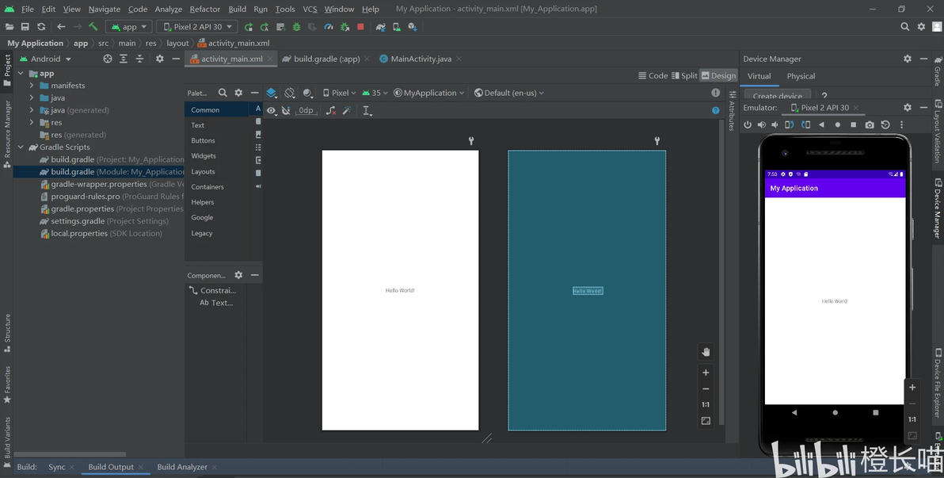The height and width of the screenshot is (478, 944).
Task: Select the Hello World TextView in blueprint
Action: pyautogui.click(x=588, y=291)
